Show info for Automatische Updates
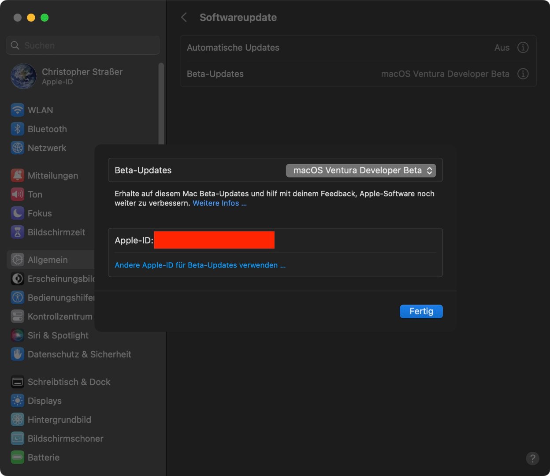550x476 pixels. coord(523,48)
